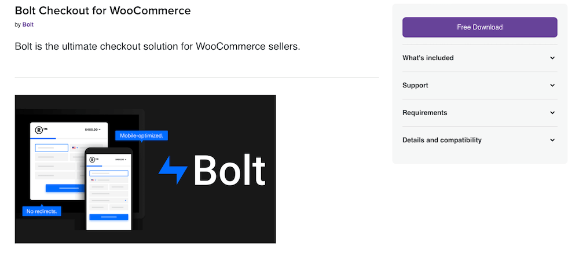Click the Mobile-optimized blue tag
This screenshot has height=254, width=579.
pos(141,135)
